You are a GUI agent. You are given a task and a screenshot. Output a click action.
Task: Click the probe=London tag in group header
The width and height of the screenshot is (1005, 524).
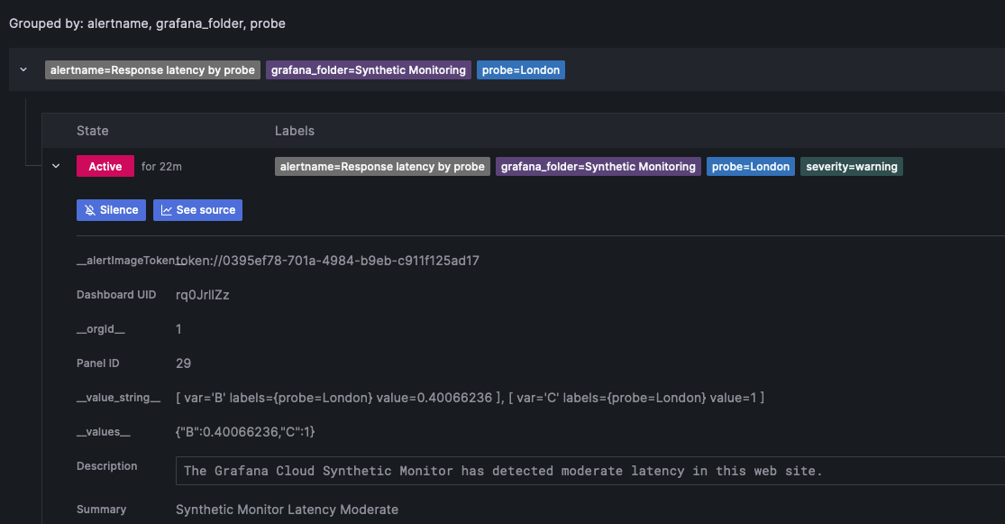click(x=520, y=69)
